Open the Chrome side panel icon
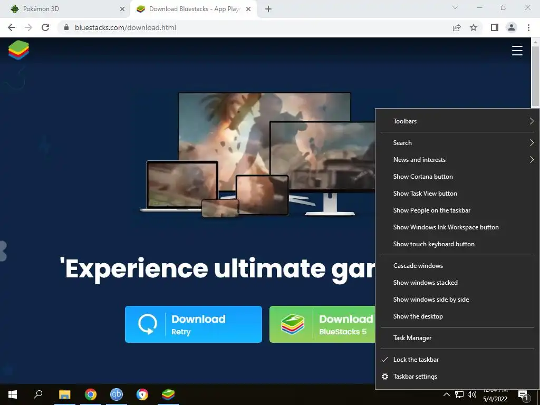The image size is (540, 405). [x=495, y=27]
